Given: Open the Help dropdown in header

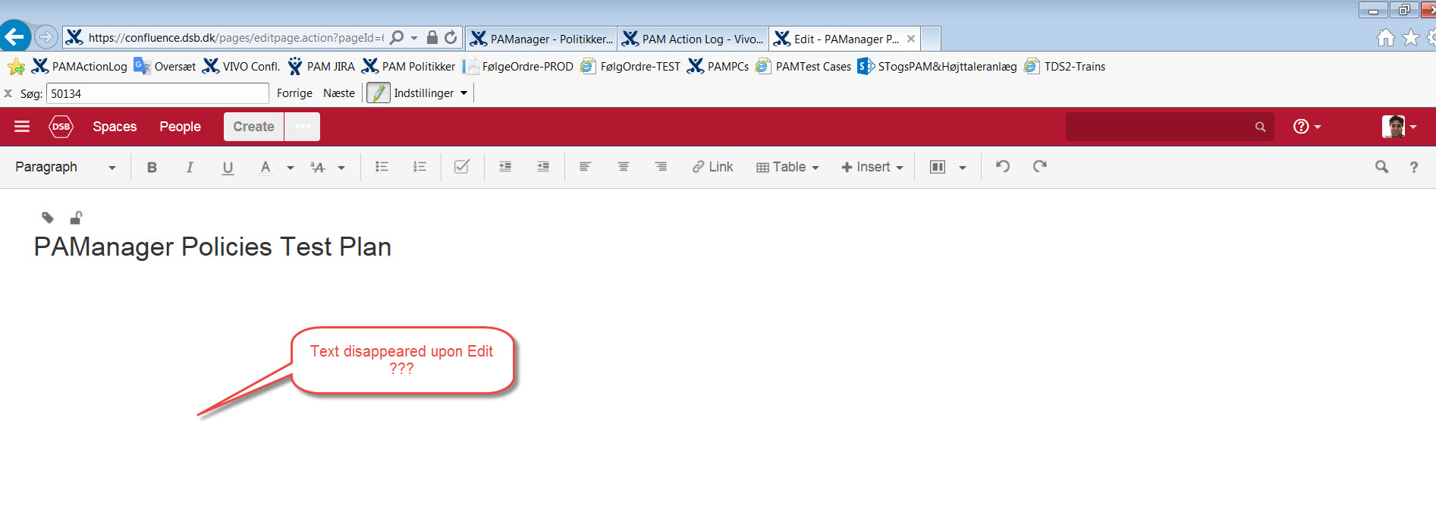Looking at the screenshot, I should [x=1307, y=127].
